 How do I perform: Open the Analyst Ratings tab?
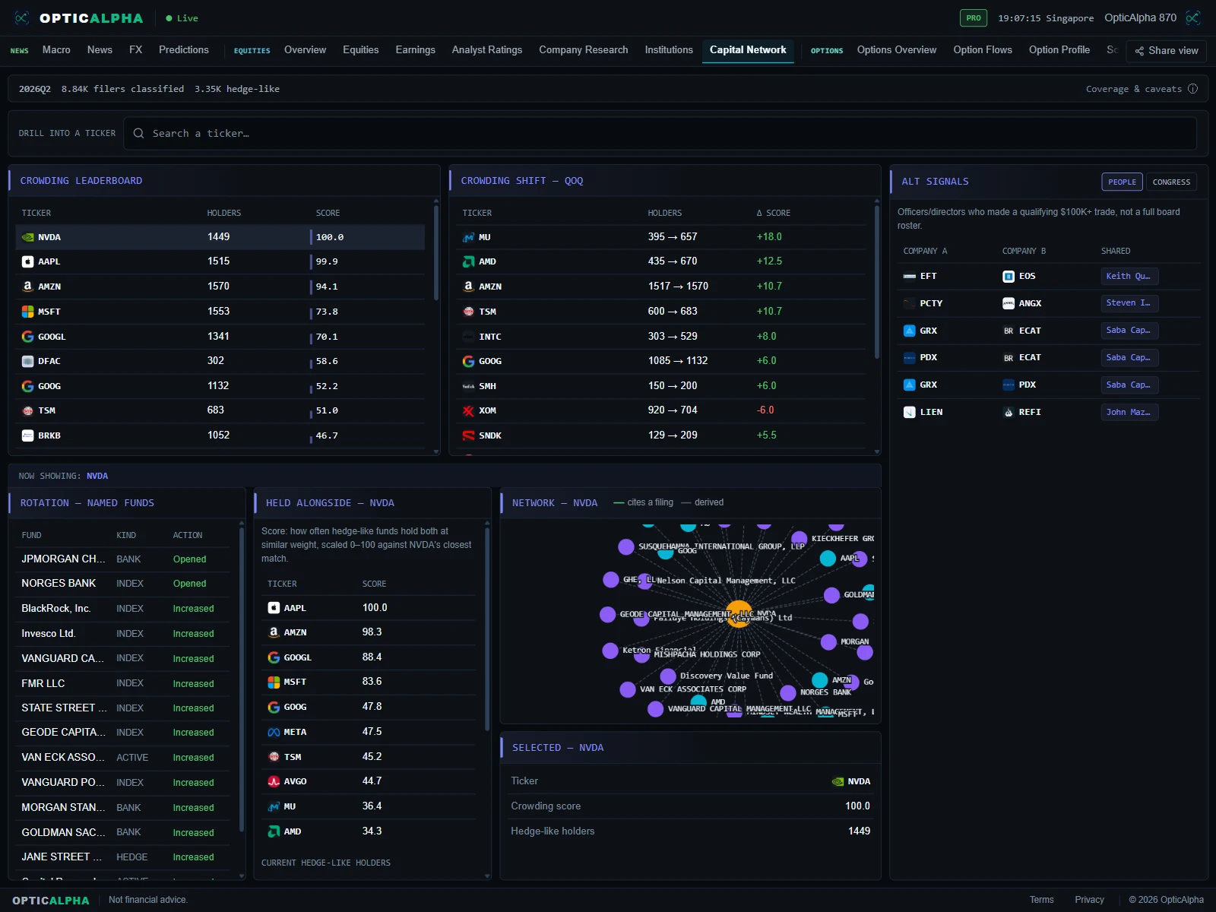pos(487,50)
